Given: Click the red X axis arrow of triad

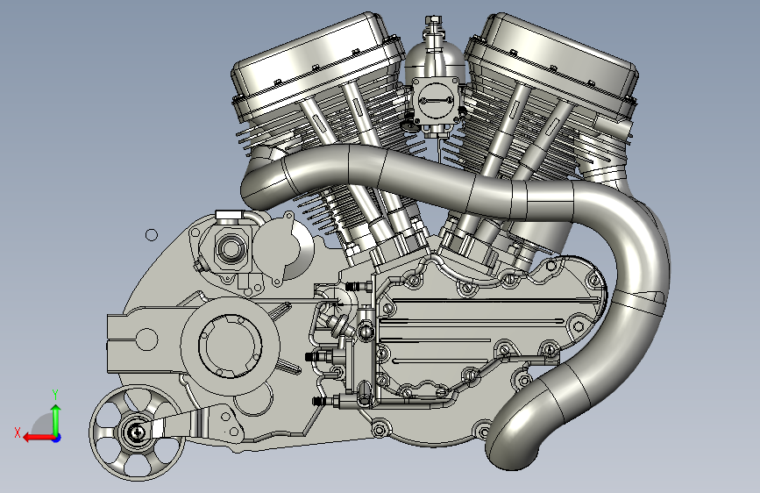Looking at the screenshot, I should tap(38, 438).
